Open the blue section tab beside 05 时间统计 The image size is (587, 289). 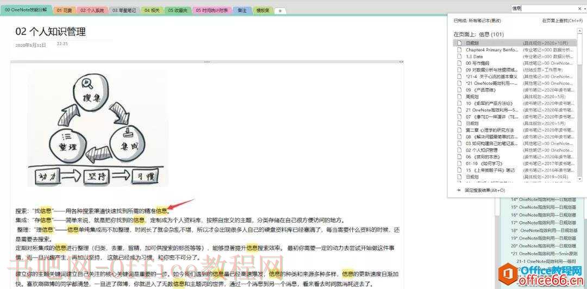(242, 10)
